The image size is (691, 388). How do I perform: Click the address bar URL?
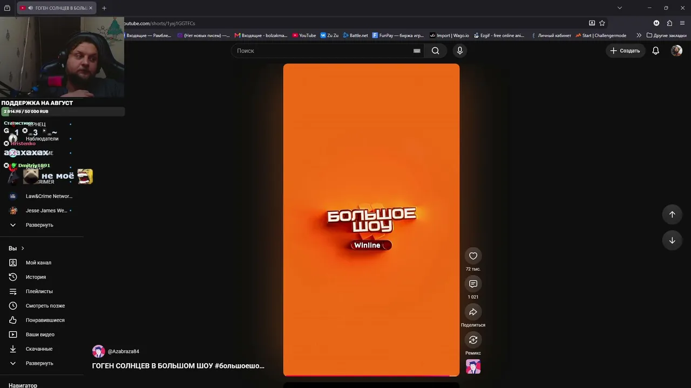click(160, 23)
